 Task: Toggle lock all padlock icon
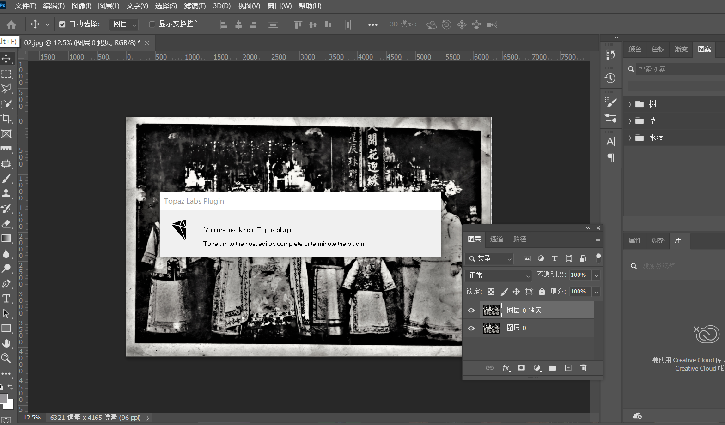(542, 292)
